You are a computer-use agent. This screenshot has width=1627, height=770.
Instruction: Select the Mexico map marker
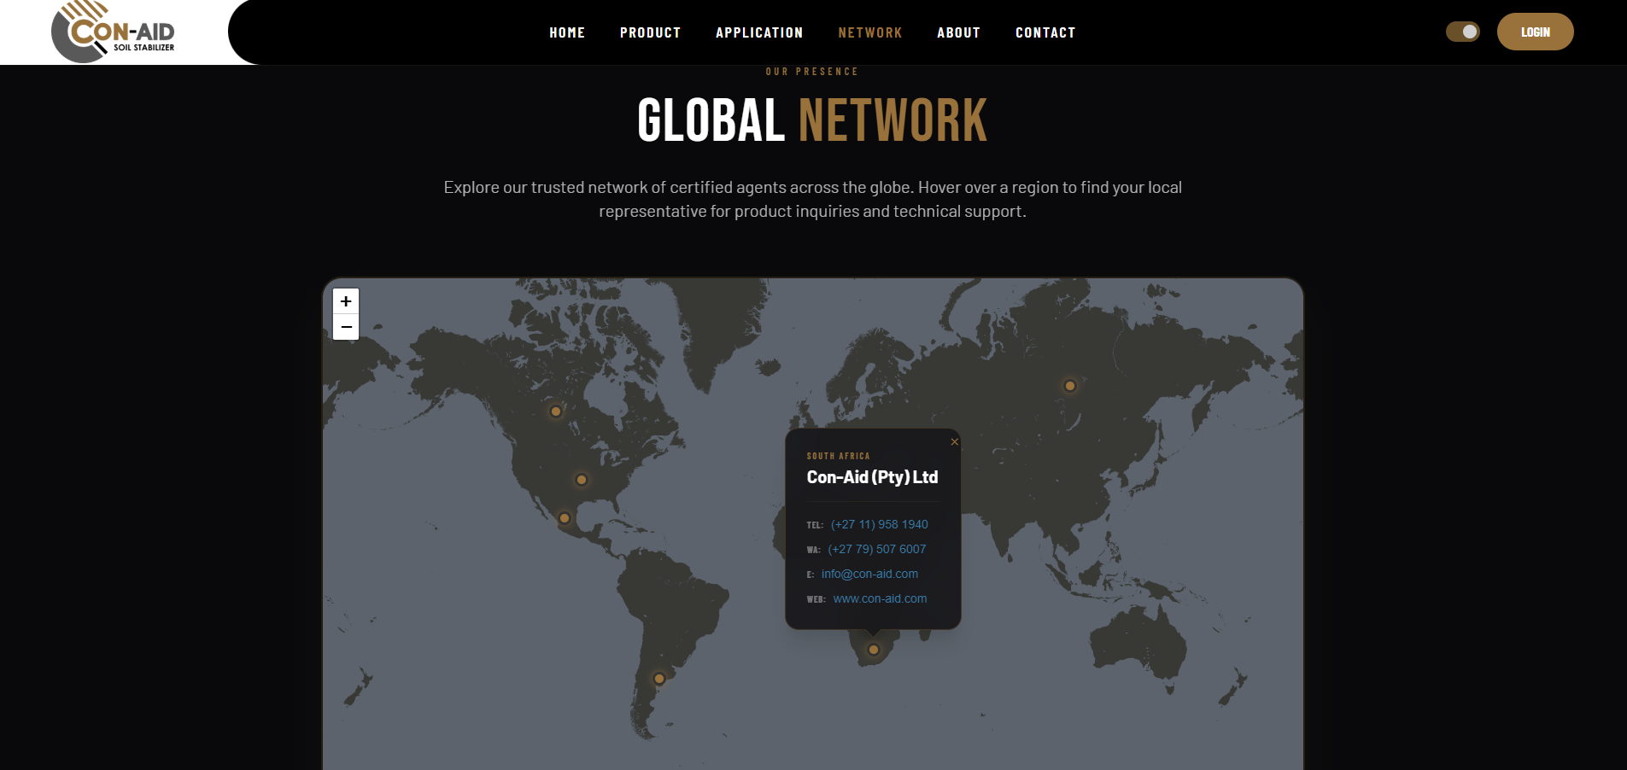pos(565,518)
